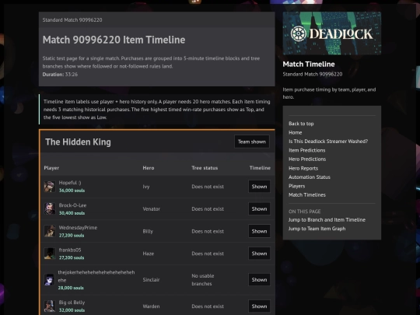Open Players page link
The image size is (420, 315).
click(x=297, y=186)
